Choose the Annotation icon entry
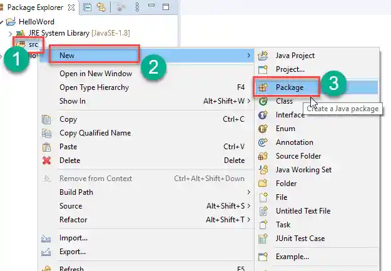 coord(263,142)
